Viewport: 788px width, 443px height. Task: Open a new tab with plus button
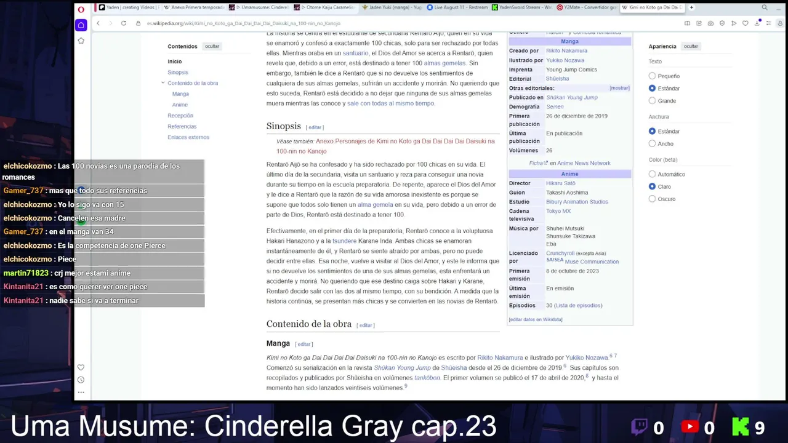(691, 7)
